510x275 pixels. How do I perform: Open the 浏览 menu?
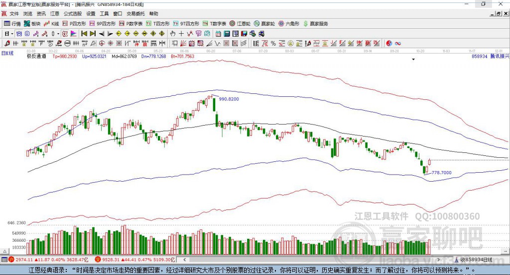click(x=28, y=13)
